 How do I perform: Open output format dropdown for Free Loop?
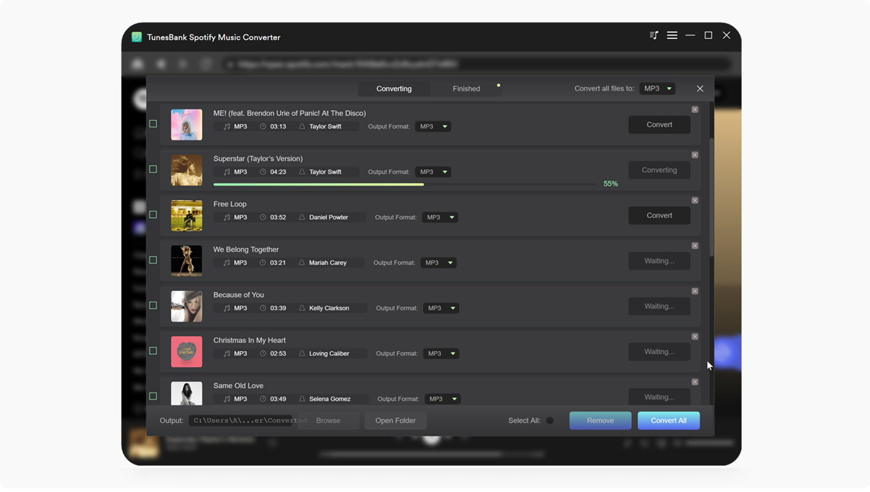pyautogui.click(x=440, y=217)
